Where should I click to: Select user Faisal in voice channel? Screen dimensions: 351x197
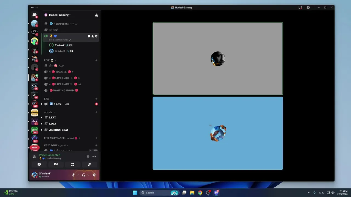[x=73, y=45]
